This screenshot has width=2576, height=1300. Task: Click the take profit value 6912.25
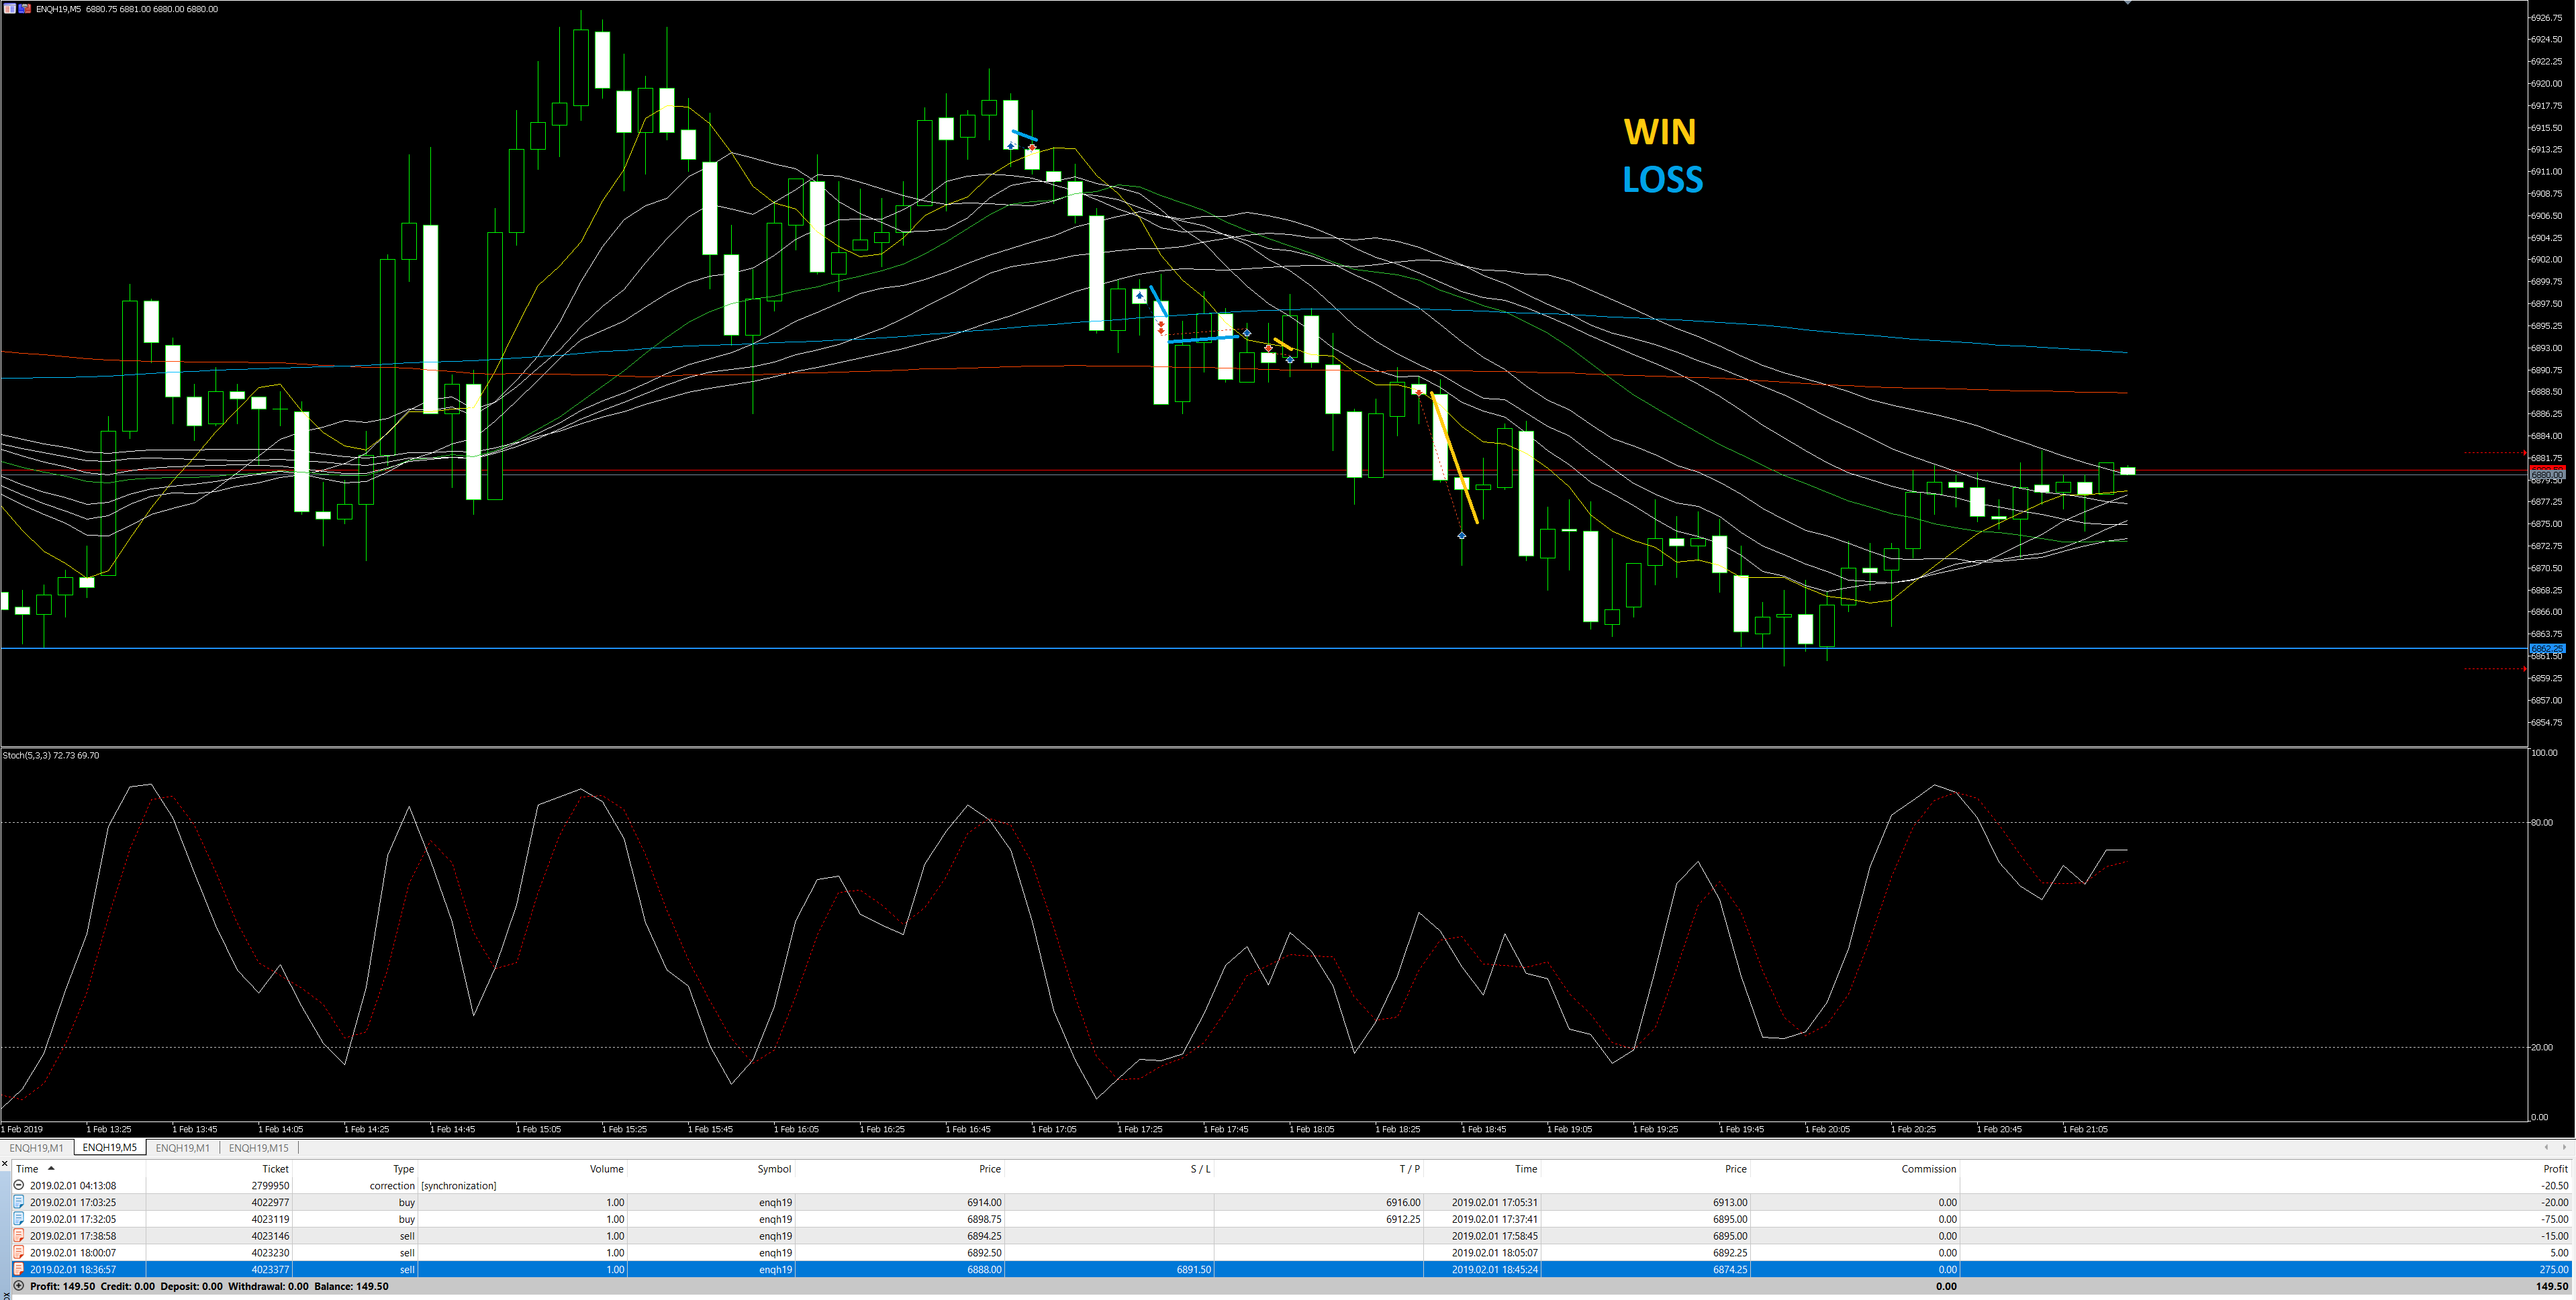(x=1403, y=1219)
